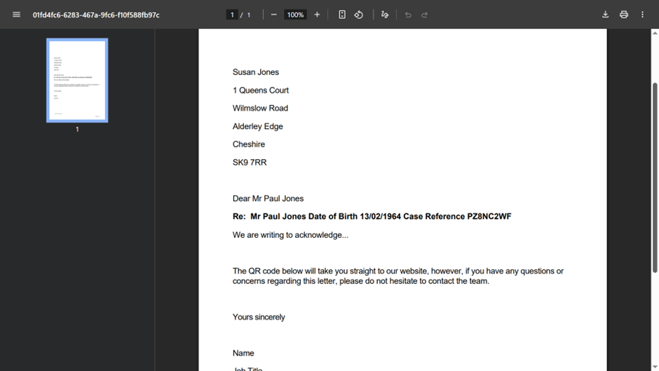
Task: Click the 'Susan Jones' address line
Action: coord(256,72)
